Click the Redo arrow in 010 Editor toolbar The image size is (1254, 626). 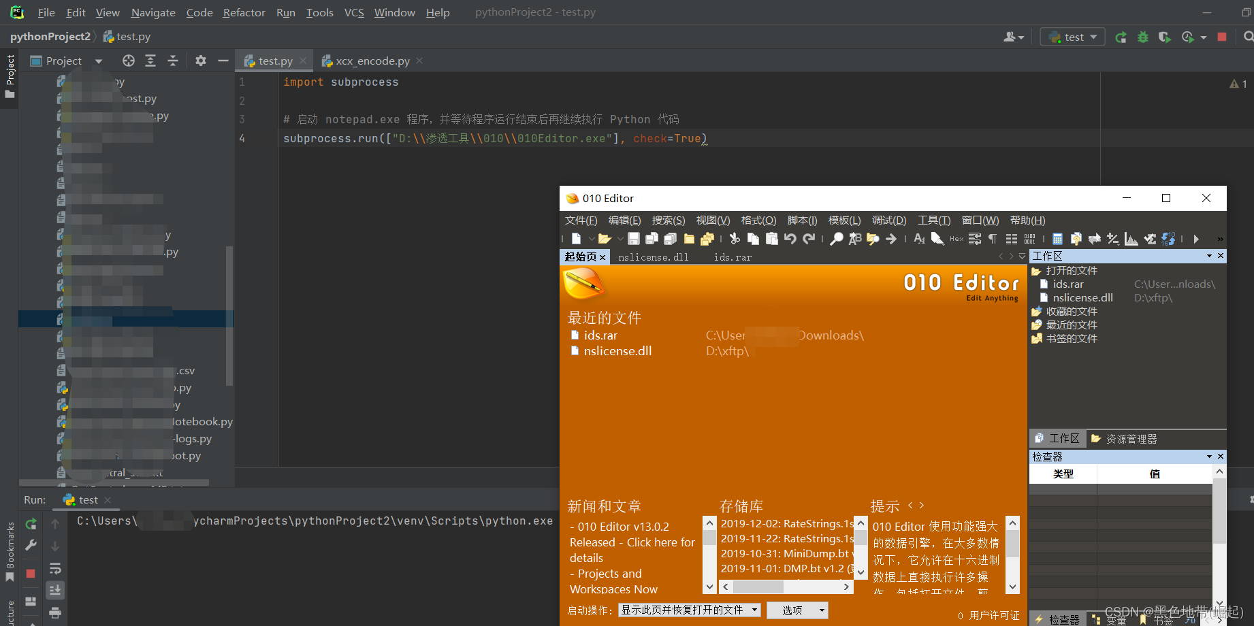pyautogui.click(x=809, y=239)
